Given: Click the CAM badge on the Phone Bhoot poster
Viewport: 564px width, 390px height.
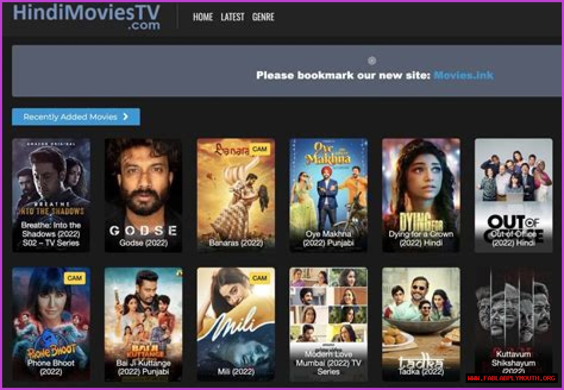Looking at the screenshot, I should coord(75,278).
